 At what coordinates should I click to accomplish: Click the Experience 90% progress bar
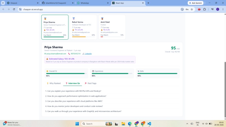click(112, 73)
